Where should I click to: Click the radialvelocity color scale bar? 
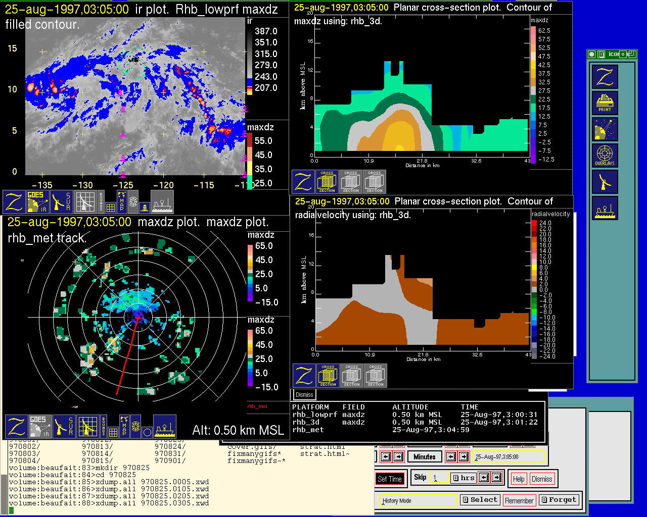[x=534, y=290]
